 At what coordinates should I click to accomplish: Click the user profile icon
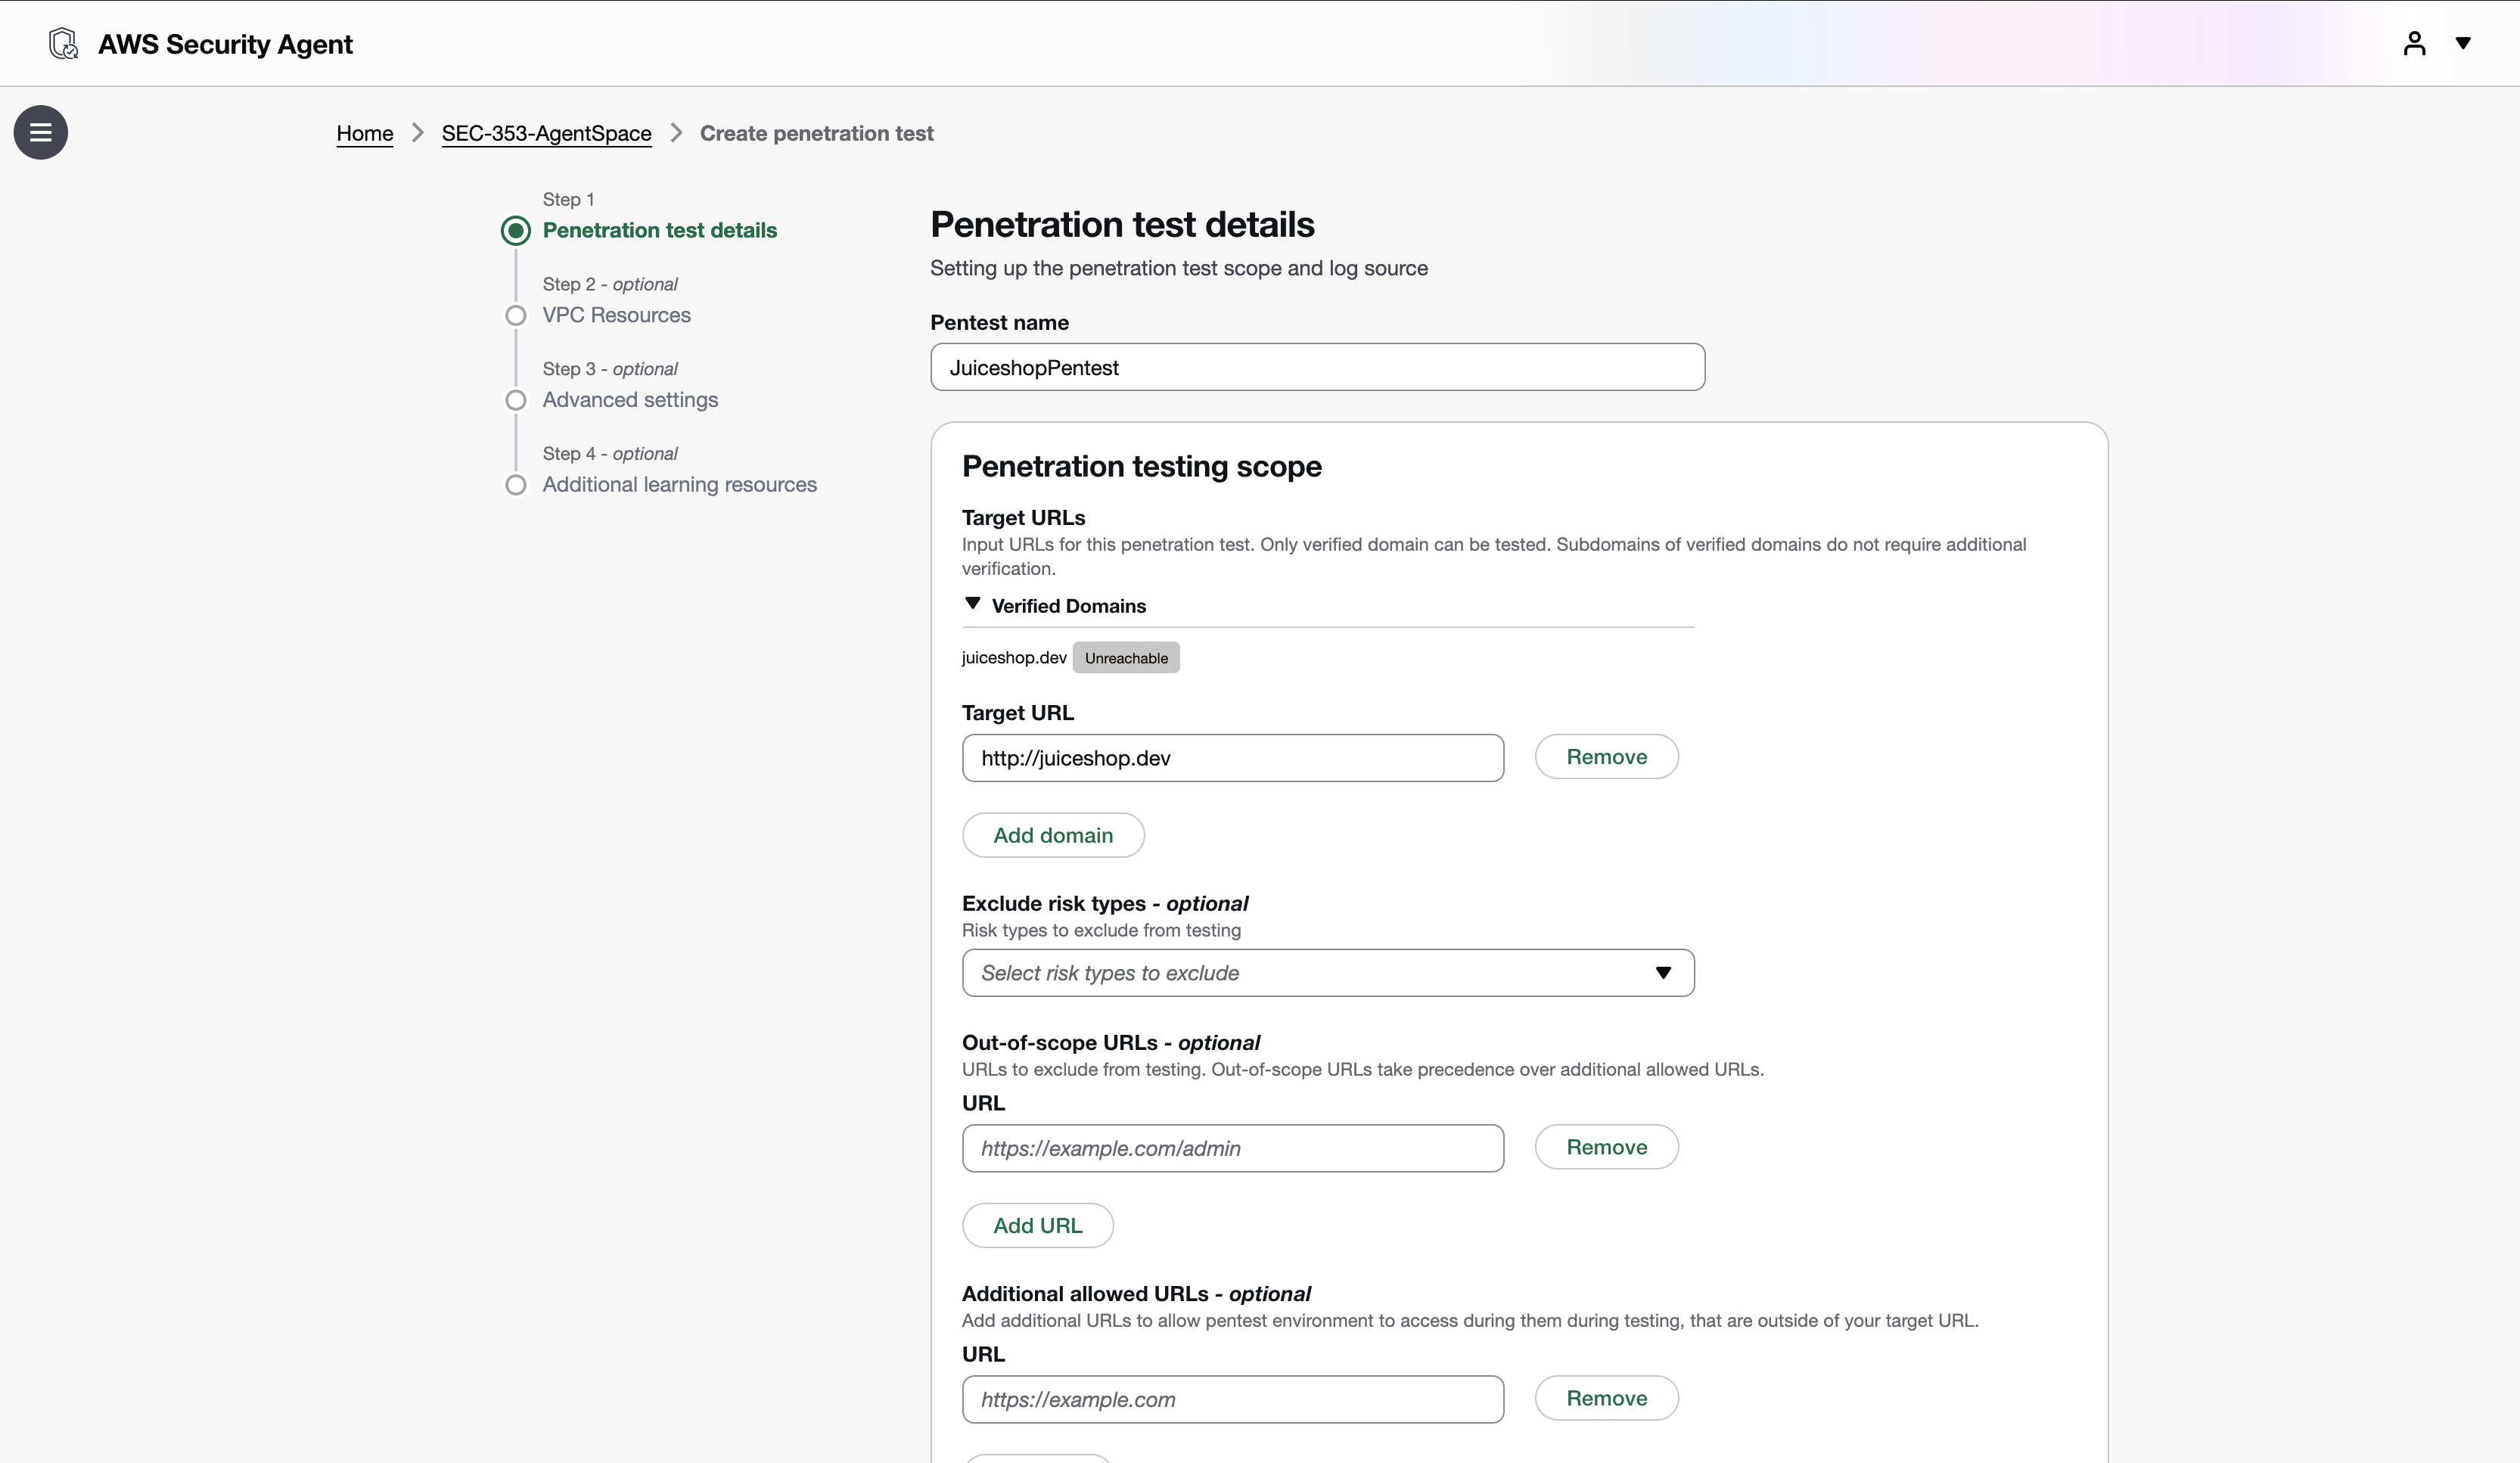point(2414,43)
